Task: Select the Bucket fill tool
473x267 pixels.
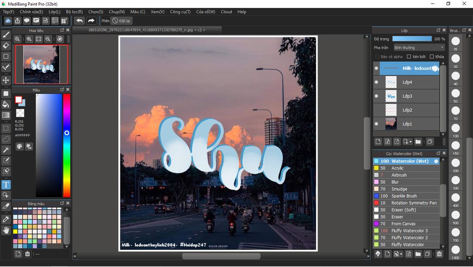Action: tap(6, 104)
